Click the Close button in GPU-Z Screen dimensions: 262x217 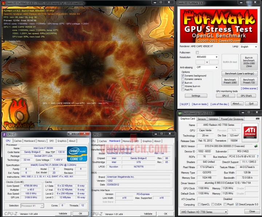[252, 211]
